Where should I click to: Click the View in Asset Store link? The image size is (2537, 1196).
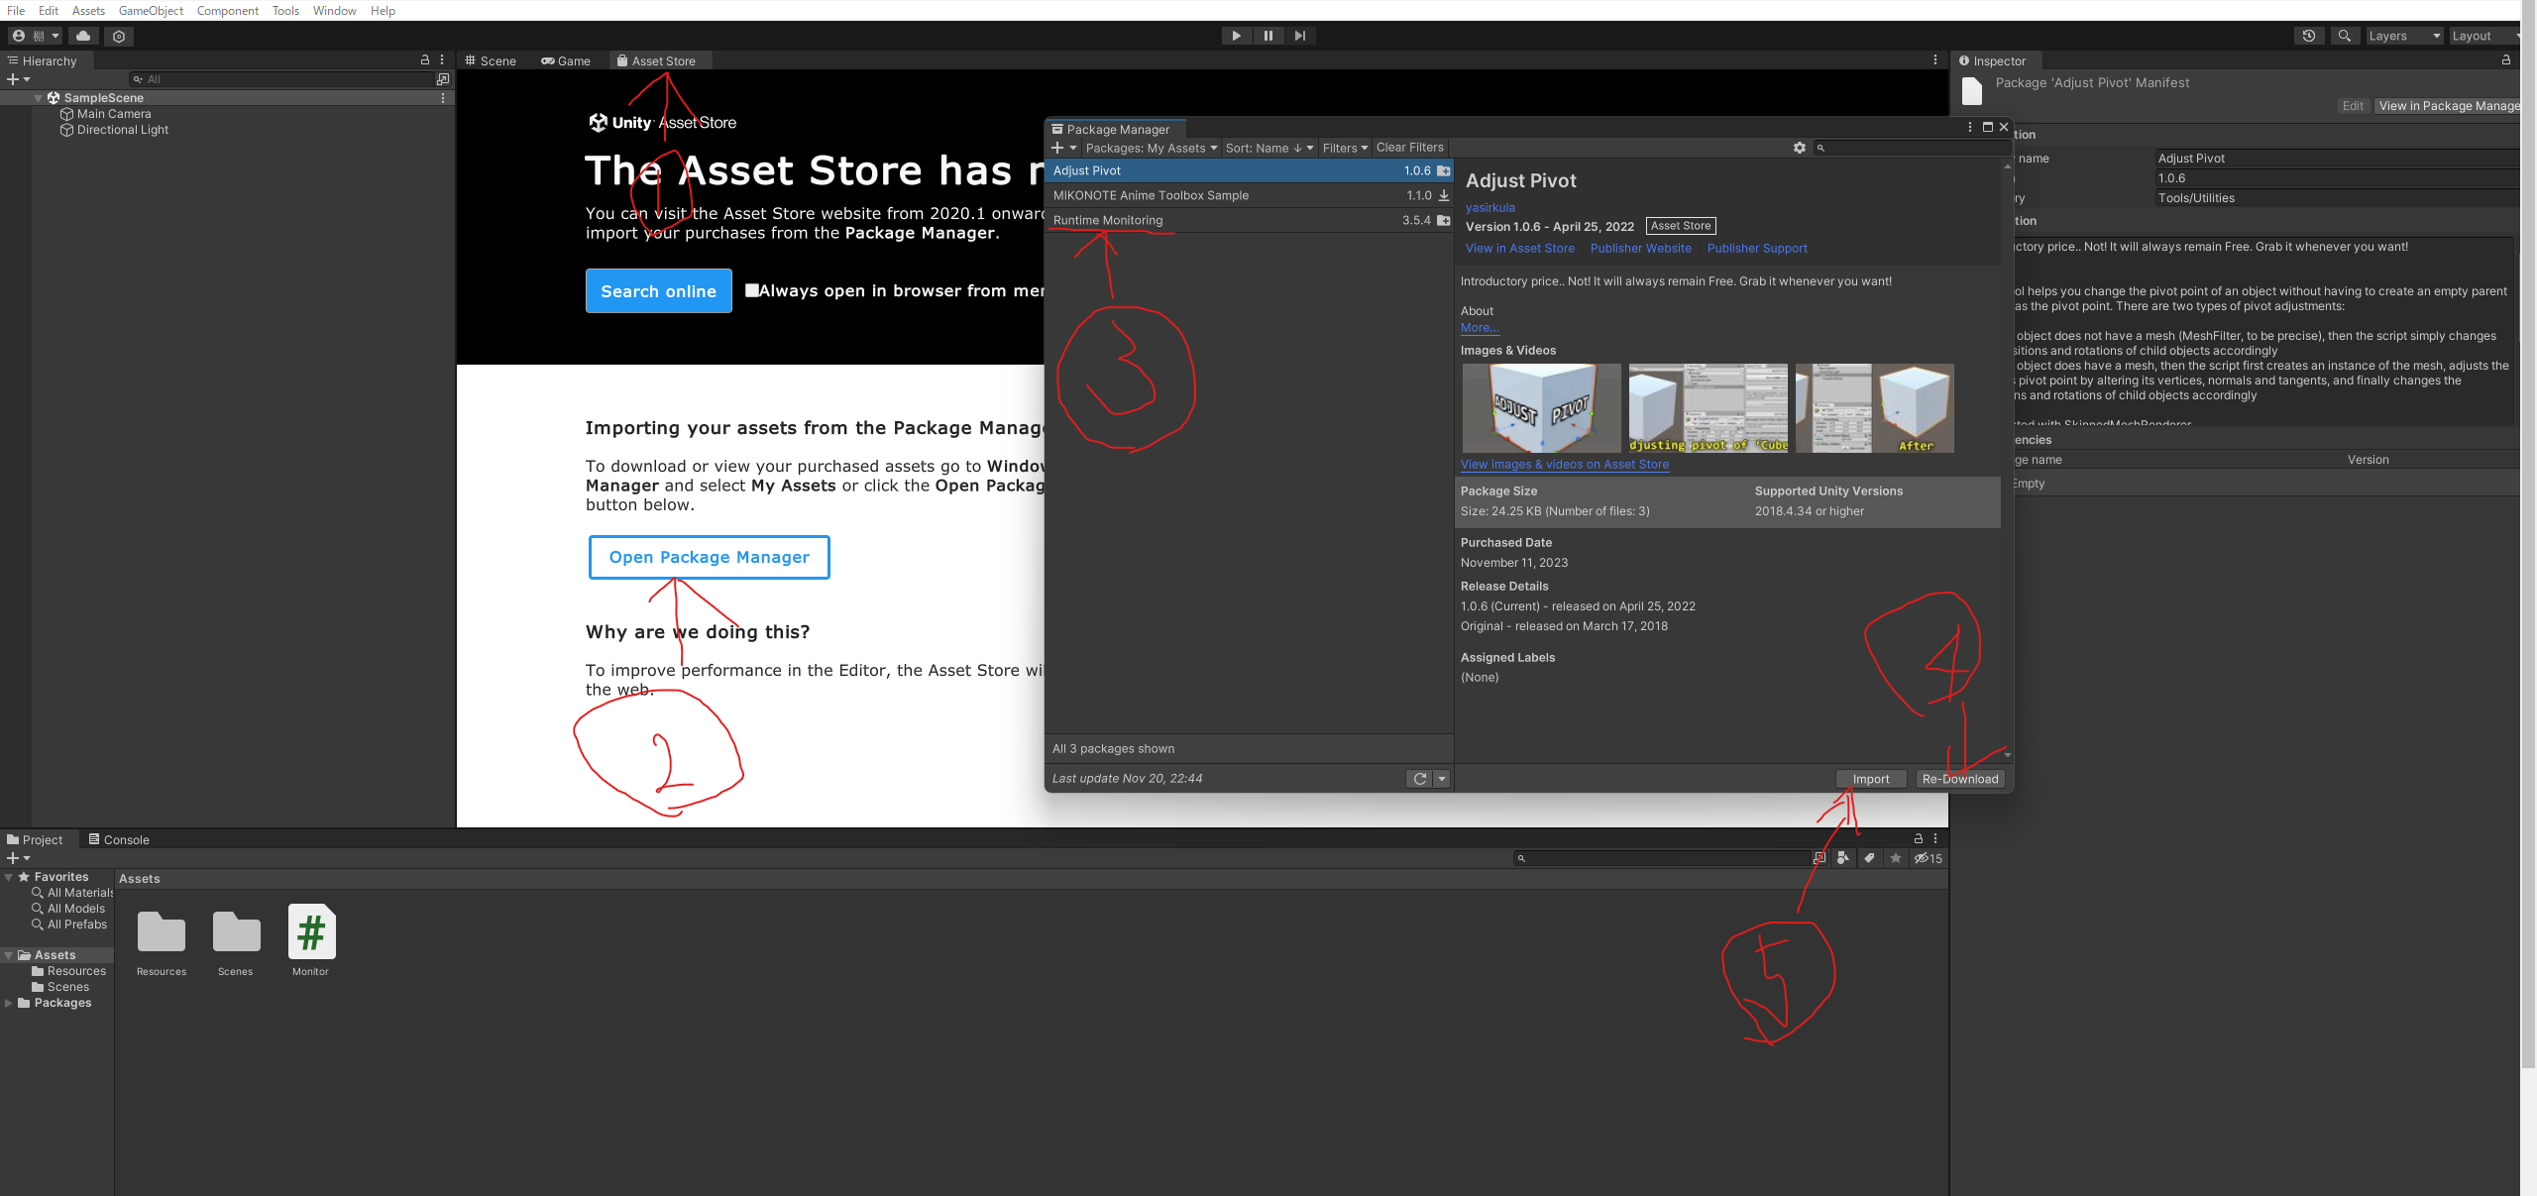pos(1519,249)
